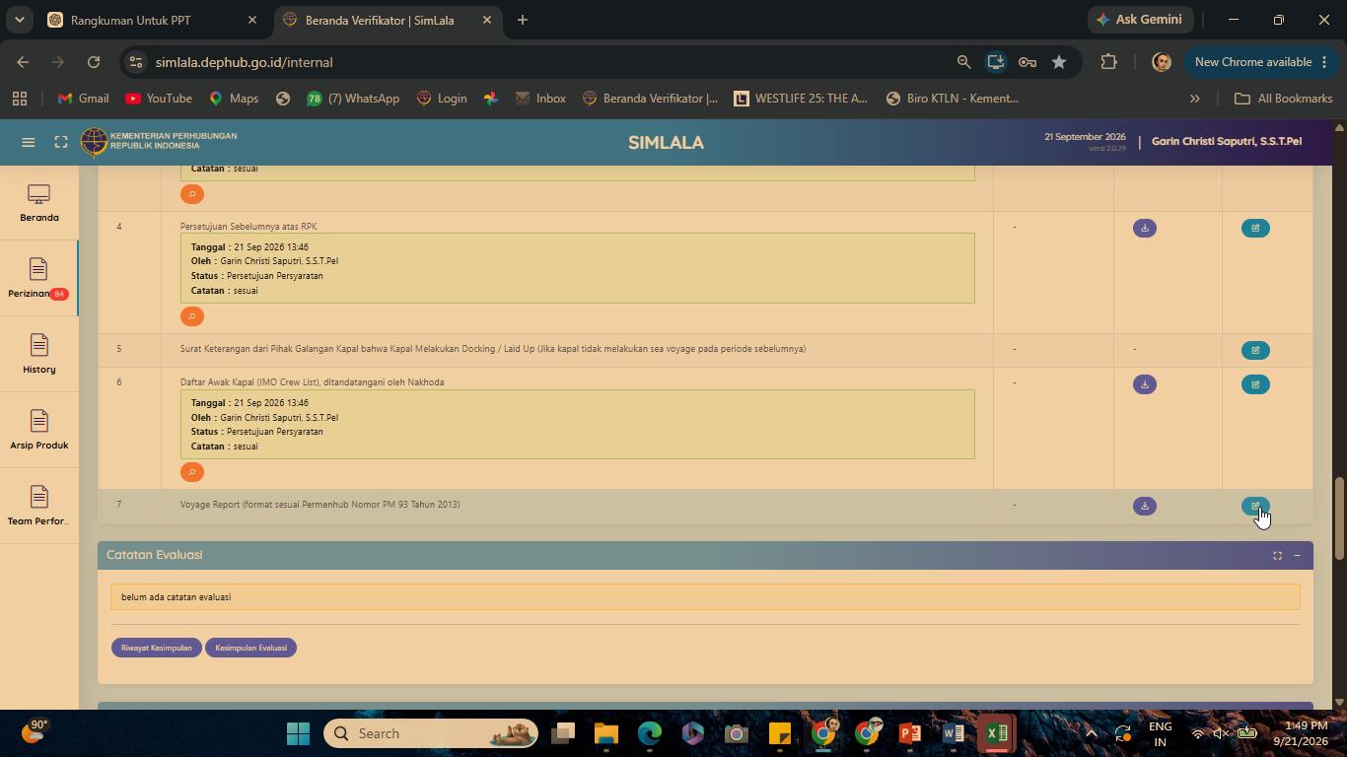Open the edit icon for Daftar Awak Kapal row

(1255, 384)
